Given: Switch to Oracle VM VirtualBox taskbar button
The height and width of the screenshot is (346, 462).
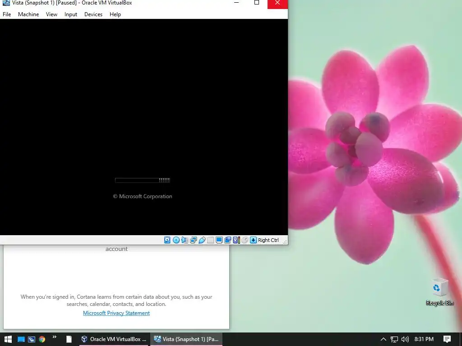Looking at the screenshot, I should click(x=114, y=339).
